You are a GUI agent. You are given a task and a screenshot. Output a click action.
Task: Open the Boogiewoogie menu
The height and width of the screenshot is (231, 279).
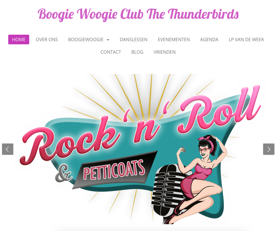86,39
